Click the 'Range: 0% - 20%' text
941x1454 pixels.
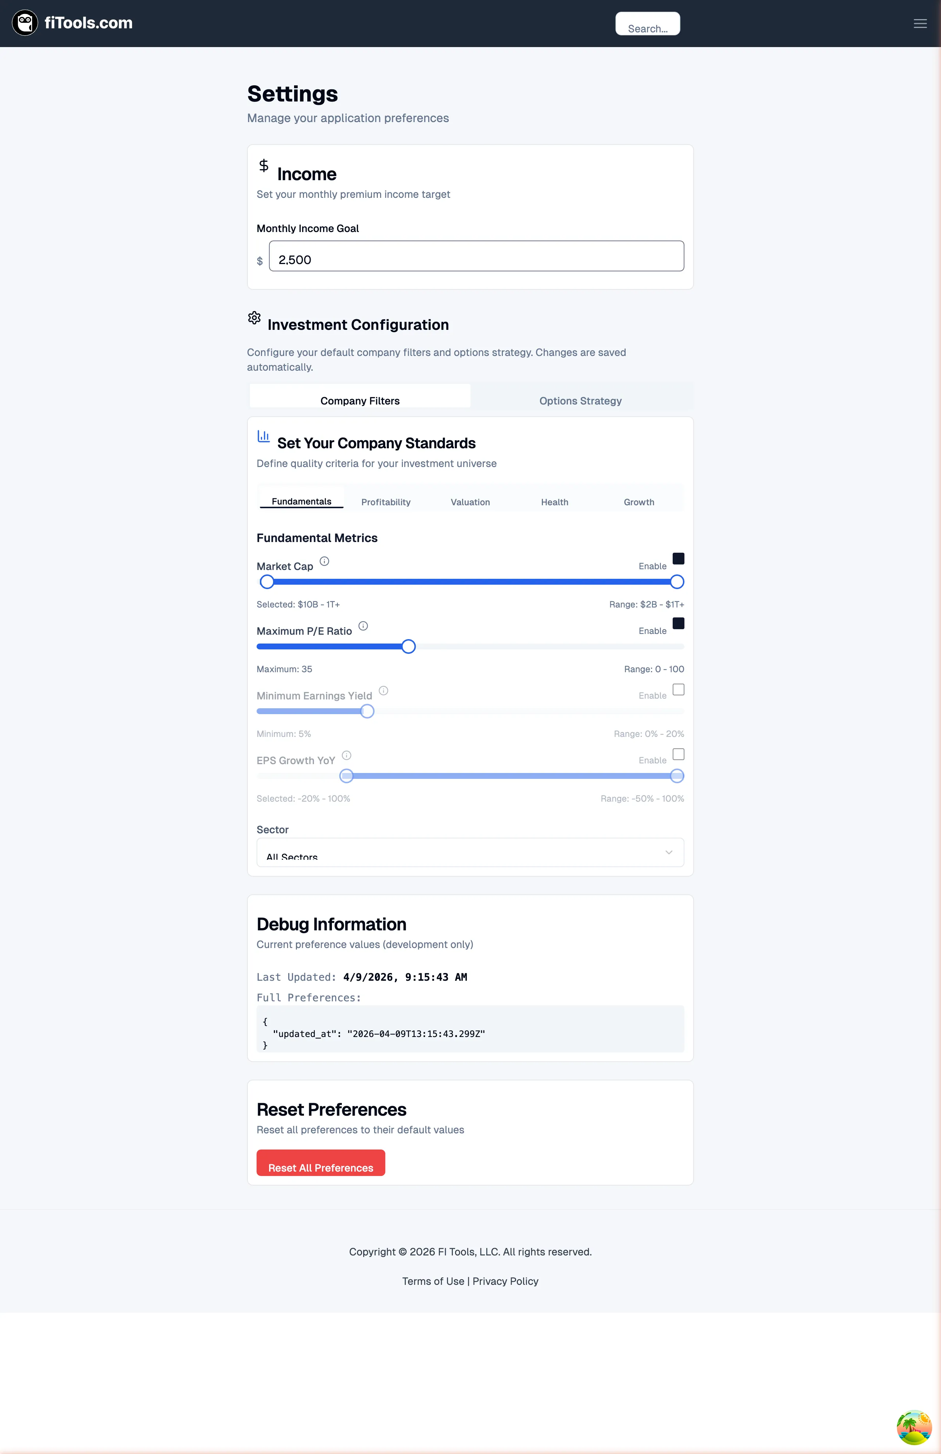pos(649,734)
